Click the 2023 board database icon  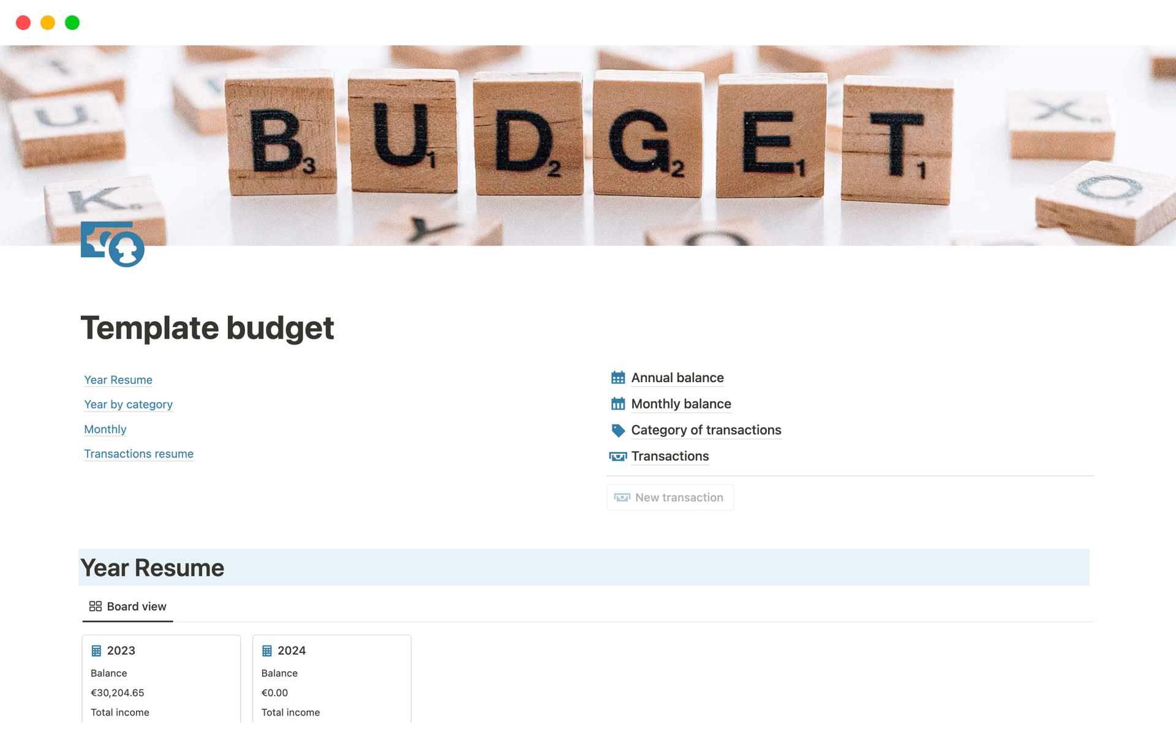click(97, 649)
